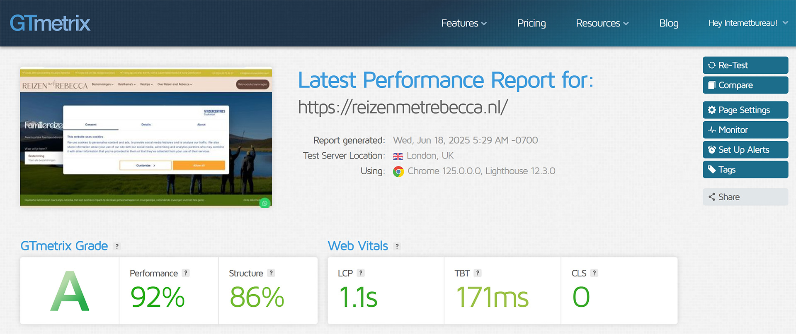Click the Structure help question mark
Image resolution: width=796 pixels, height=334 pixels.
[x=271, y=273]
